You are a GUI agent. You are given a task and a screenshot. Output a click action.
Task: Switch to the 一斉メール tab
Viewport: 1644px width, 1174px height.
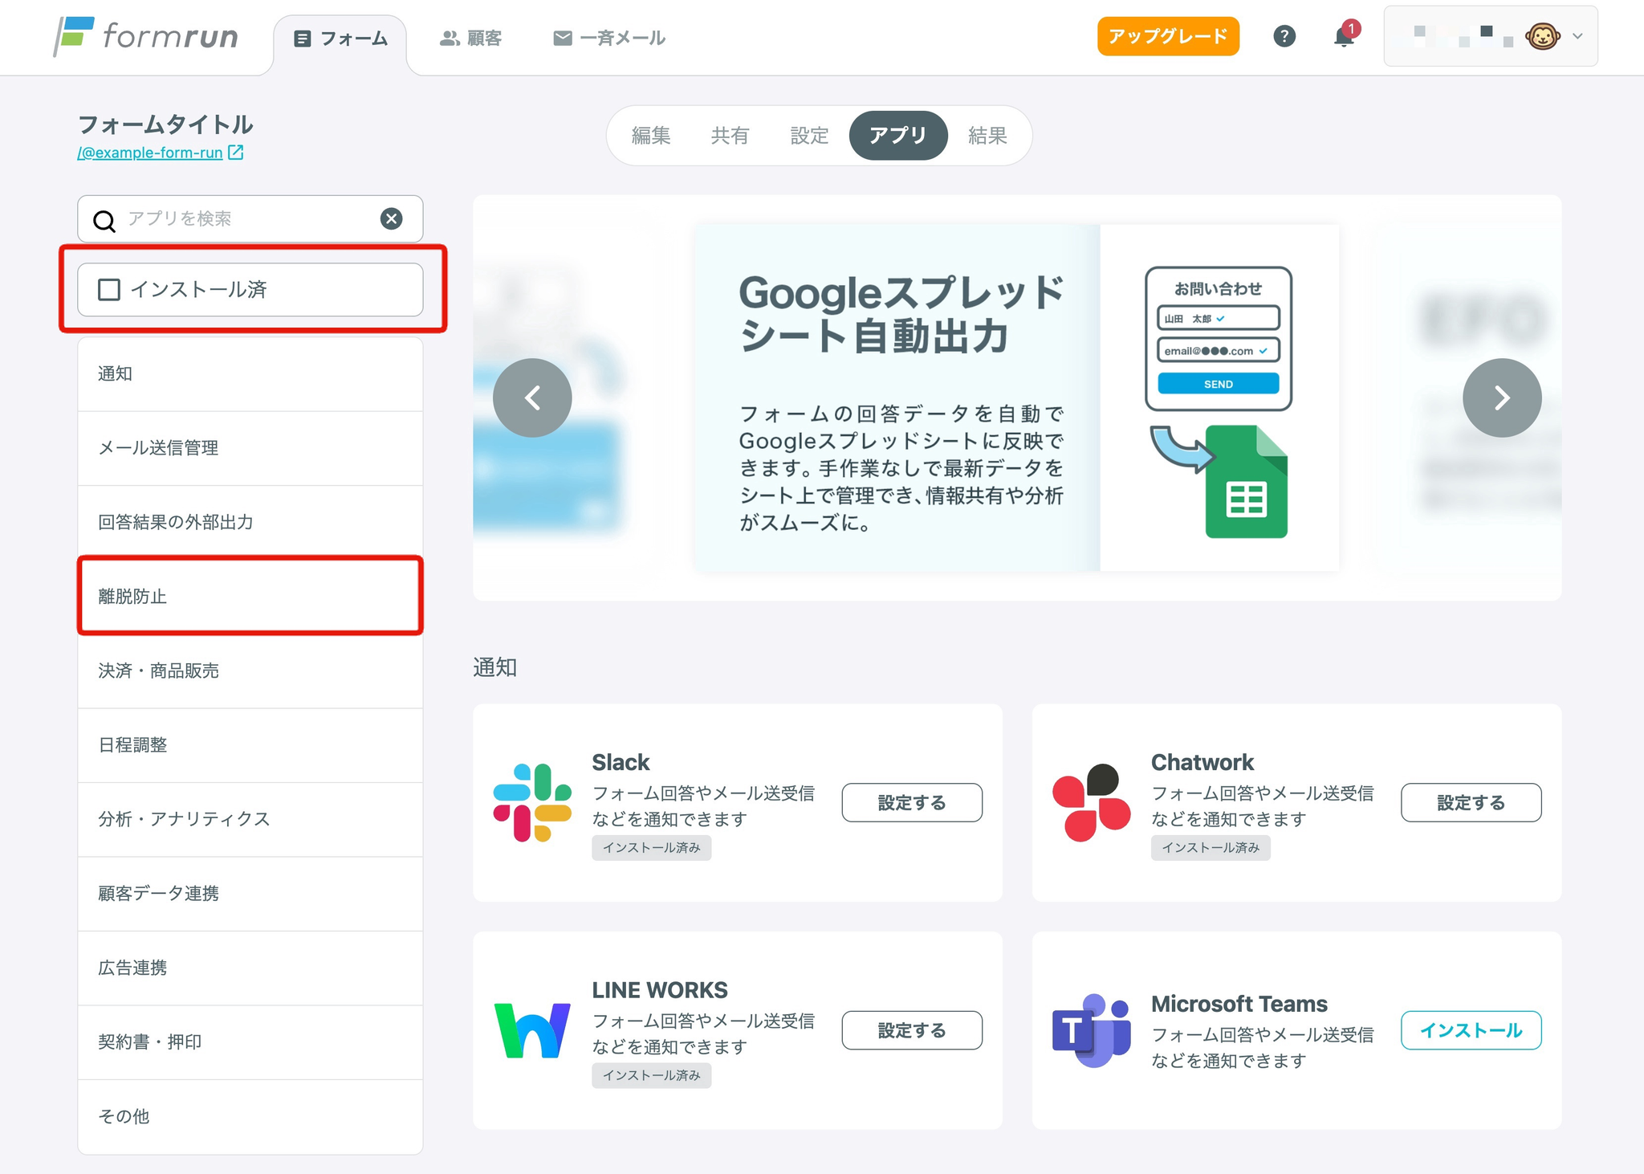click(x=609, y=39)
